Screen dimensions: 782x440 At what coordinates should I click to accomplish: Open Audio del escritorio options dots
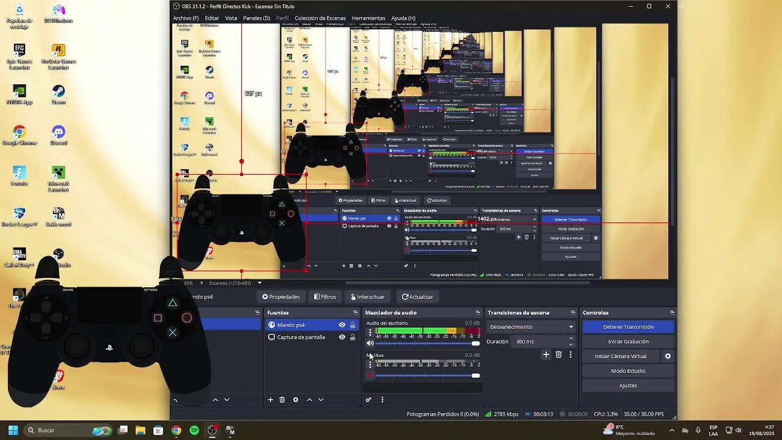pos(370,332)
